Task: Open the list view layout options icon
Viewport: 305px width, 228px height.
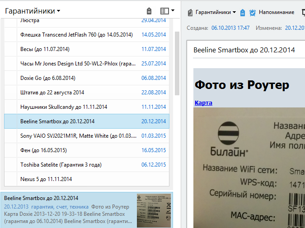Action: 164,11
